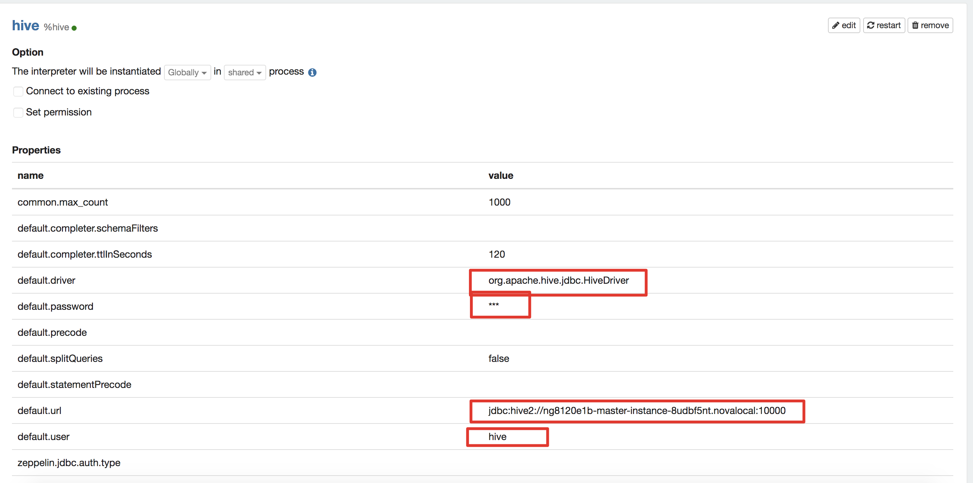
Task: Click the Option section heading
Action: pyautogui.click(x=27, y=52)
